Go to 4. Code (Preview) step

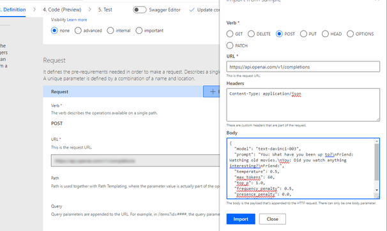point(62,10)
